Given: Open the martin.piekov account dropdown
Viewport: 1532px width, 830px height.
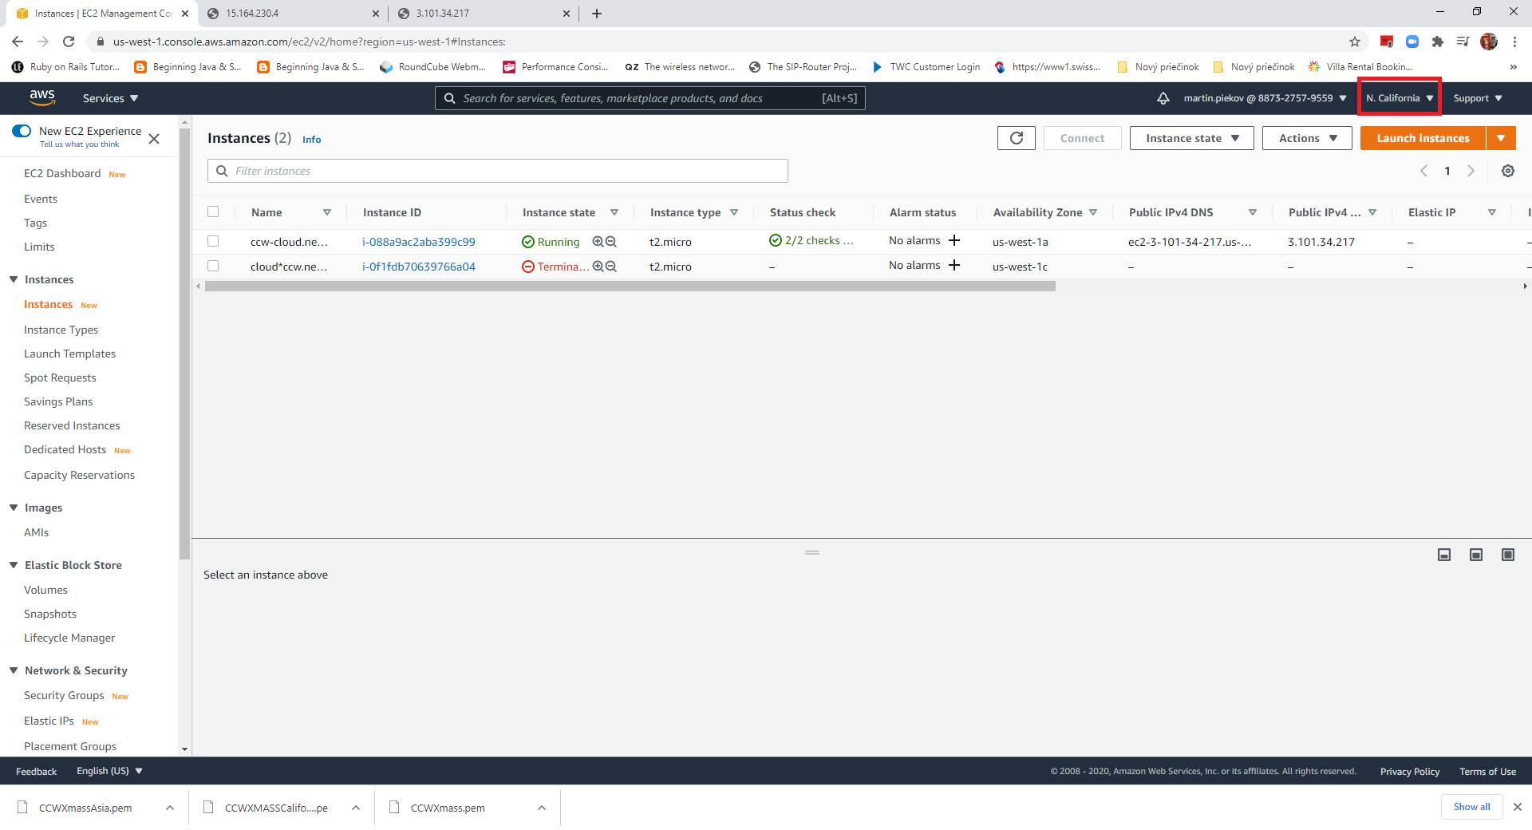Looking at the screenshot, I should (1265, 98).
